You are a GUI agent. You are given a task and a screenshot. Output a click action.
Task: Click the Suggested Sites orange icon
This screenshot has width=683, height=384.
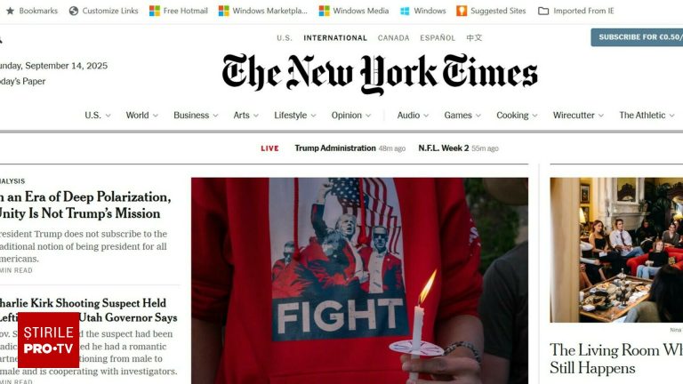pyautogui.click(x=462, y=11)
